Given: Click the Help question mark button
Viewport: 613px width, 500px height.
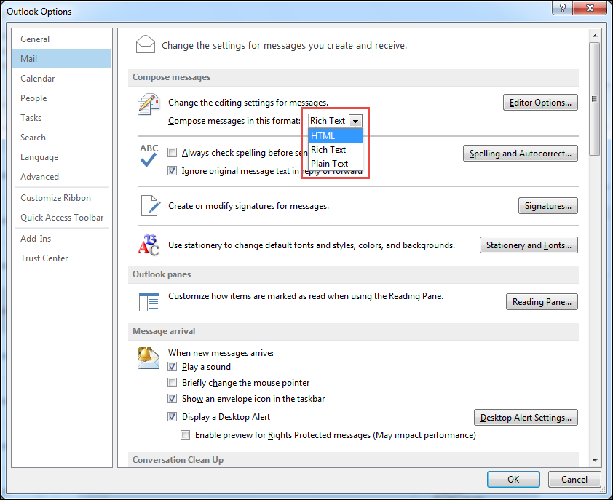Looking at the screenshot, I should 562,8.
